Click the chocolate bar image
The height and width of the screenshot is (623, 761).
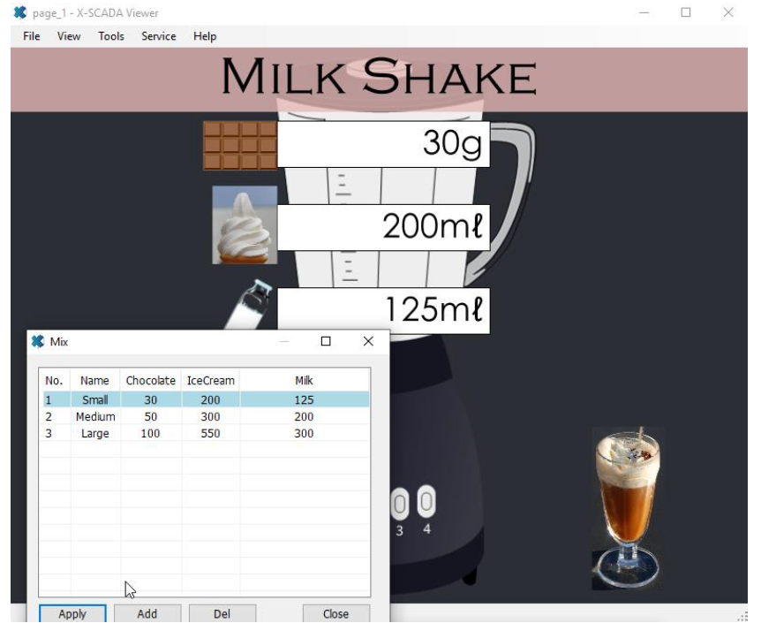(240, 146)
